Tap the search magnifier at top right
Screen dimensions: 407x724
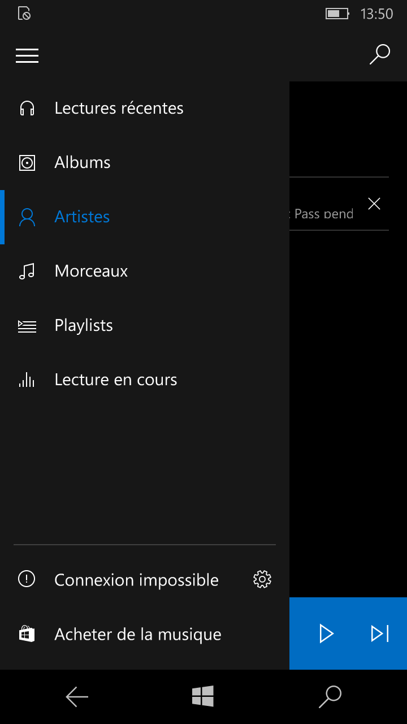point(379,54)
